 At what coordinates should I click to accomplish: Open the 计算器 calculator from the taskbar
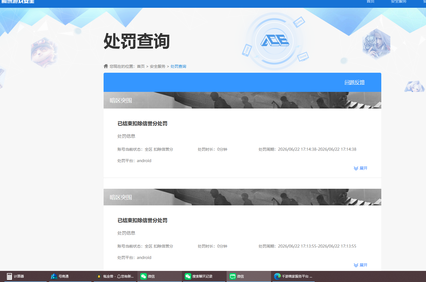(26, 276)
